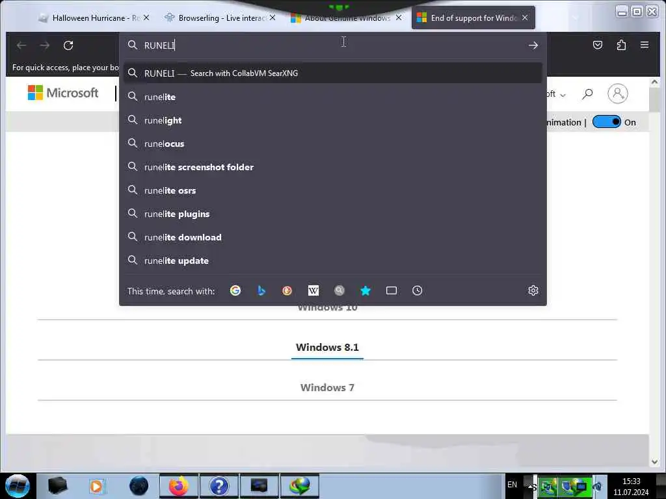
Task: Search this time with the gray magnifier engine icon
Action: [339, 290]
